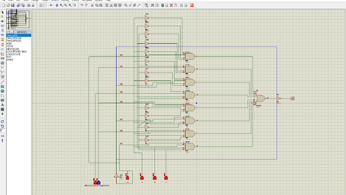346x195 pixels.
Task: Flip the part horizontally (X-mirror)
Action: 3,136
